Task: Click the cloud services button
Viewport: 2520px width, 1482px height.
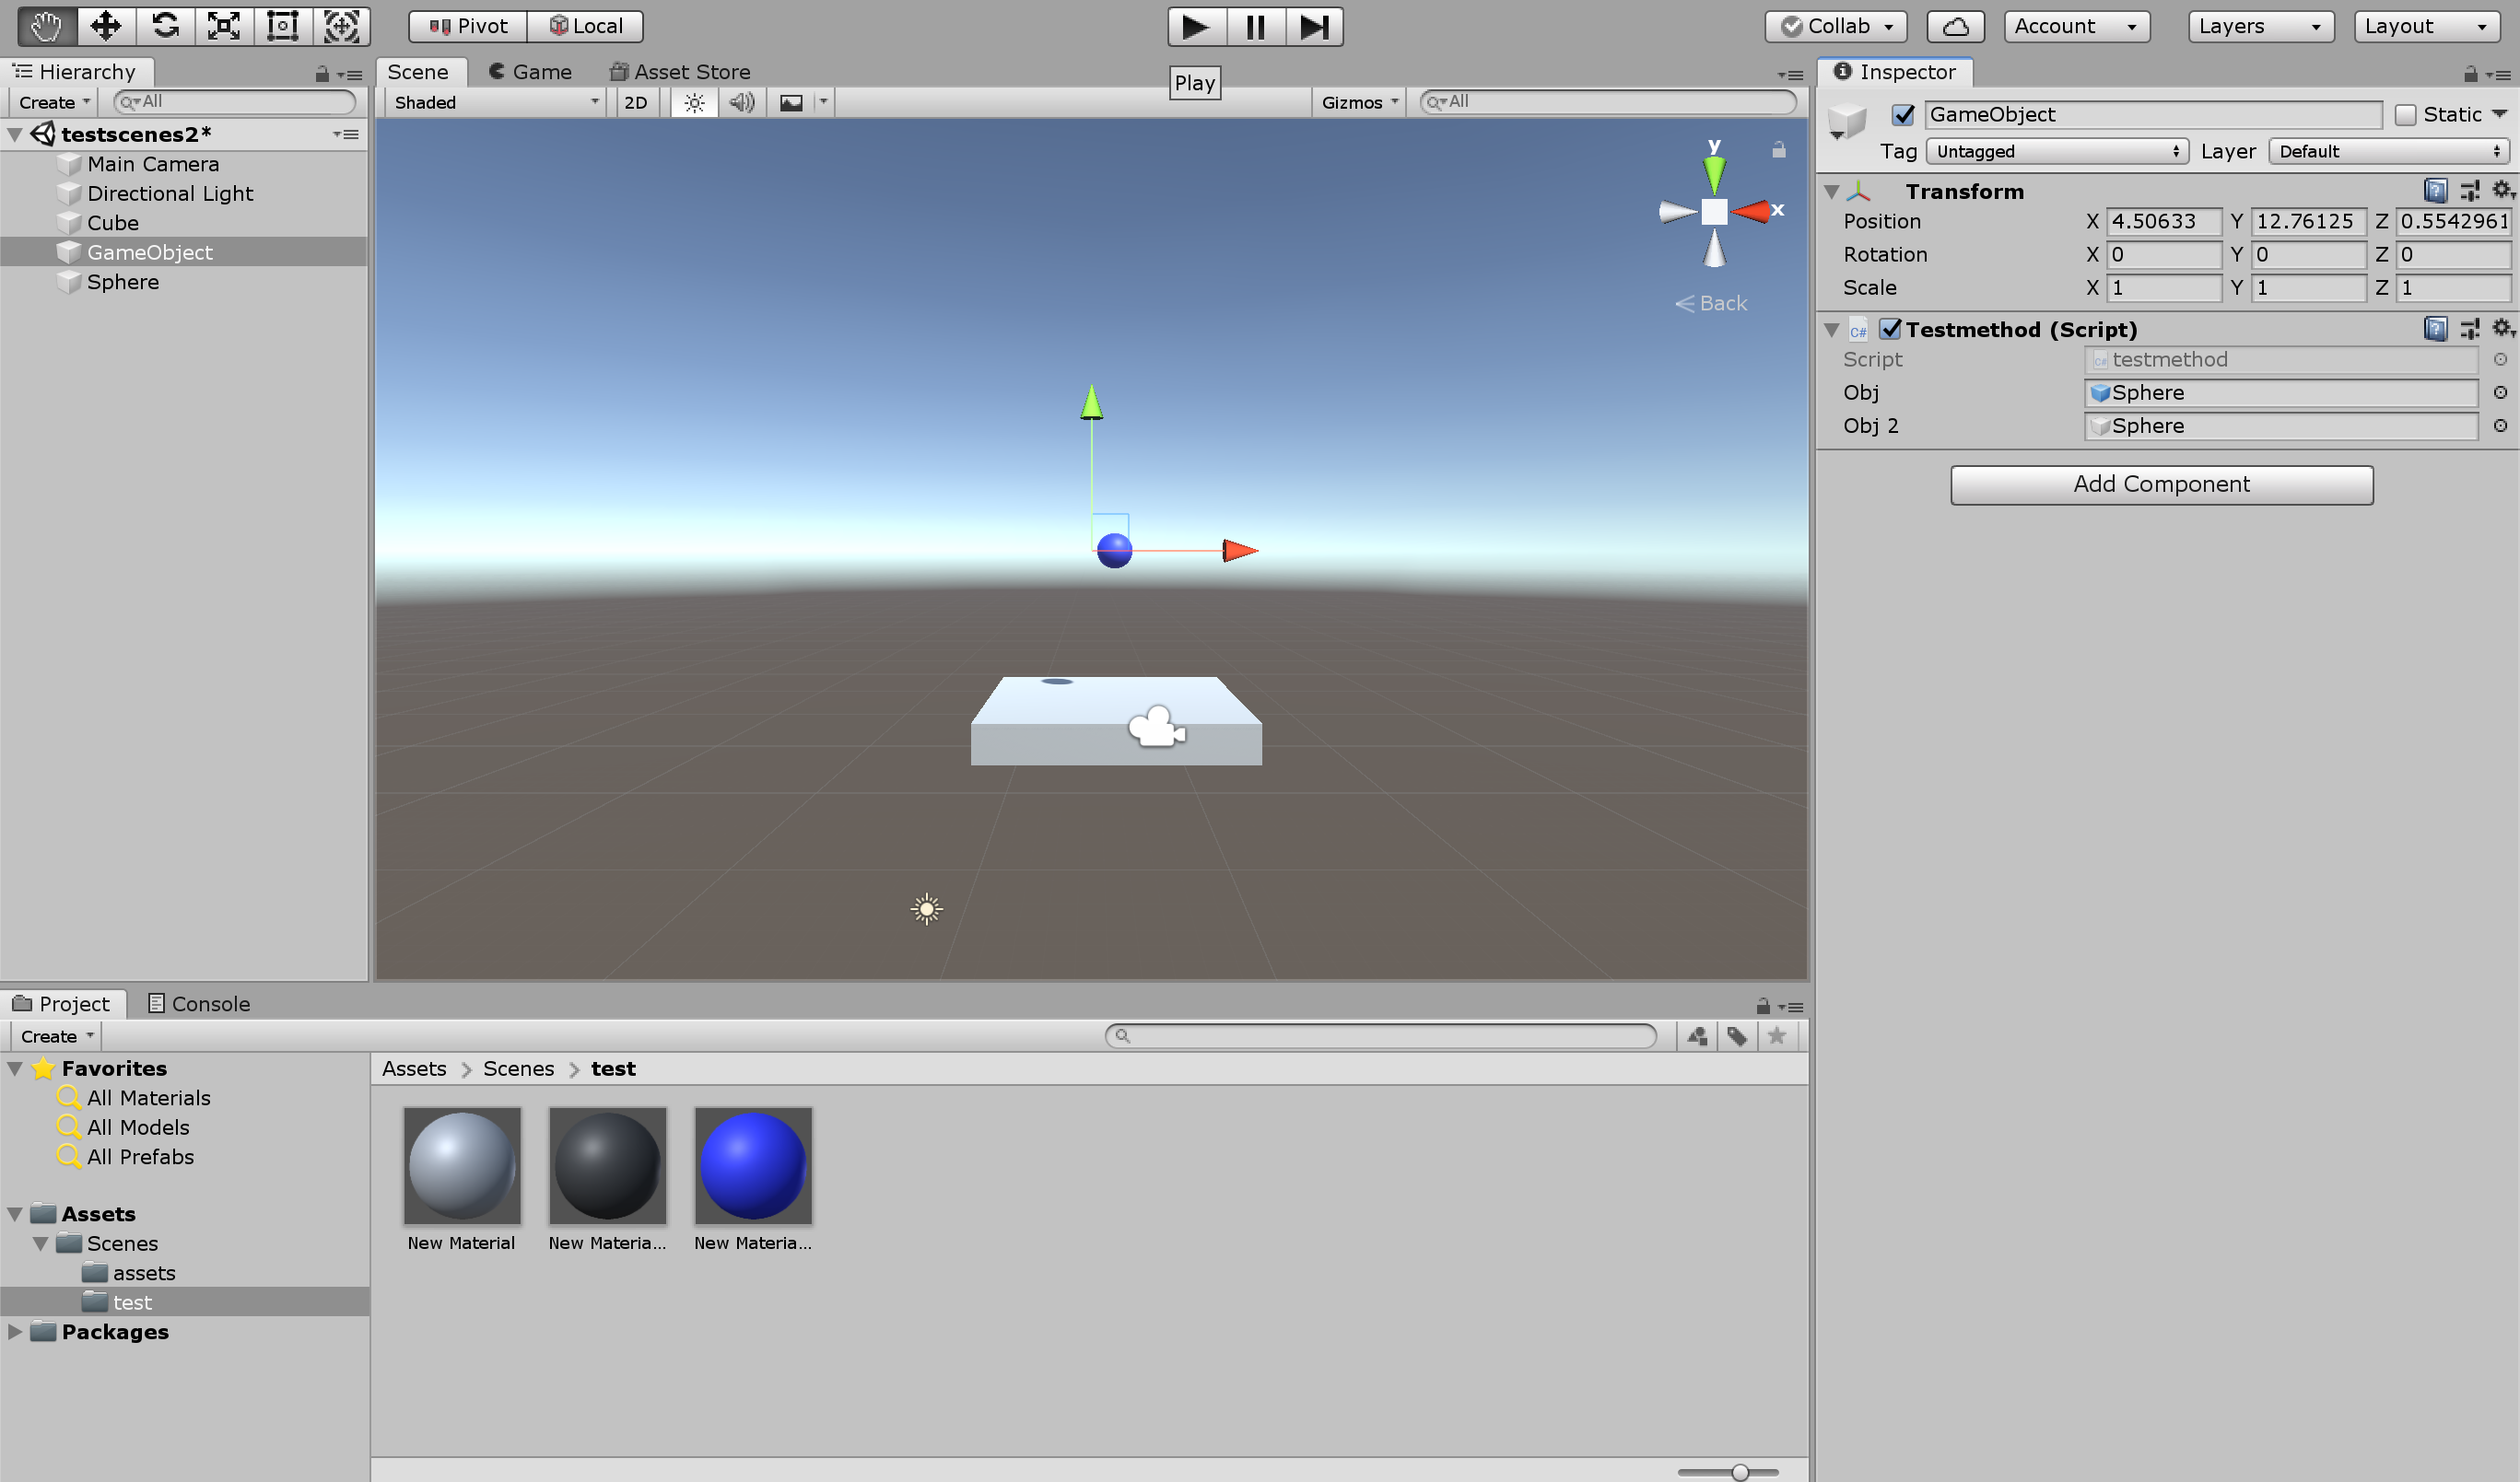Action: pos(1955,26)
